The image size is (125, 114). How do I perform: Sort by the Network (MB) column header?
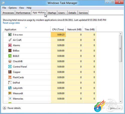coord(74,29)
